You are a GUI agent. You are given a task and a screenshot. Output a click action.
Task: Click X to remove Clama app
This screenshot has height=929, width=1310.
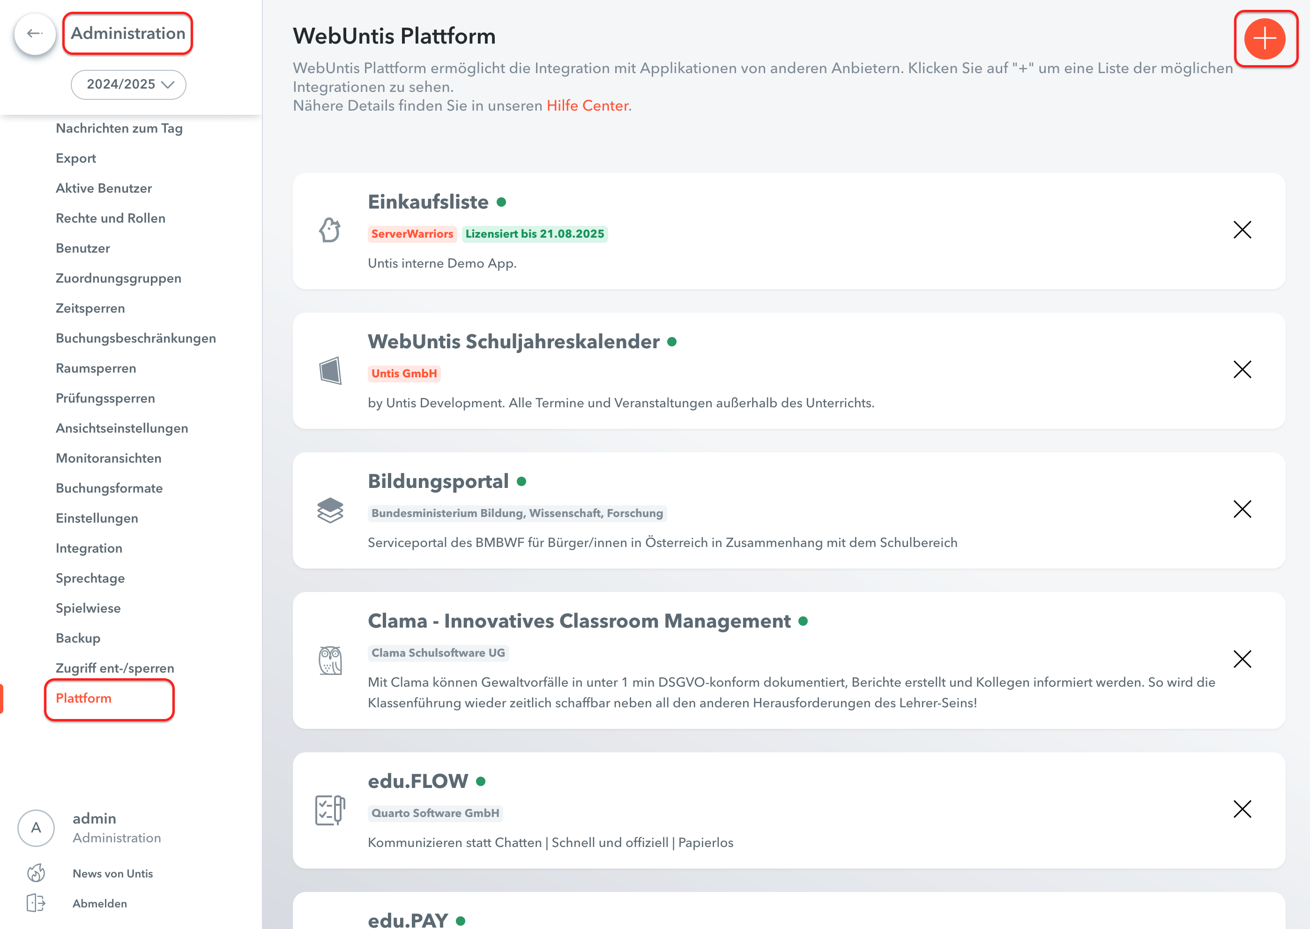[1242, 659]
